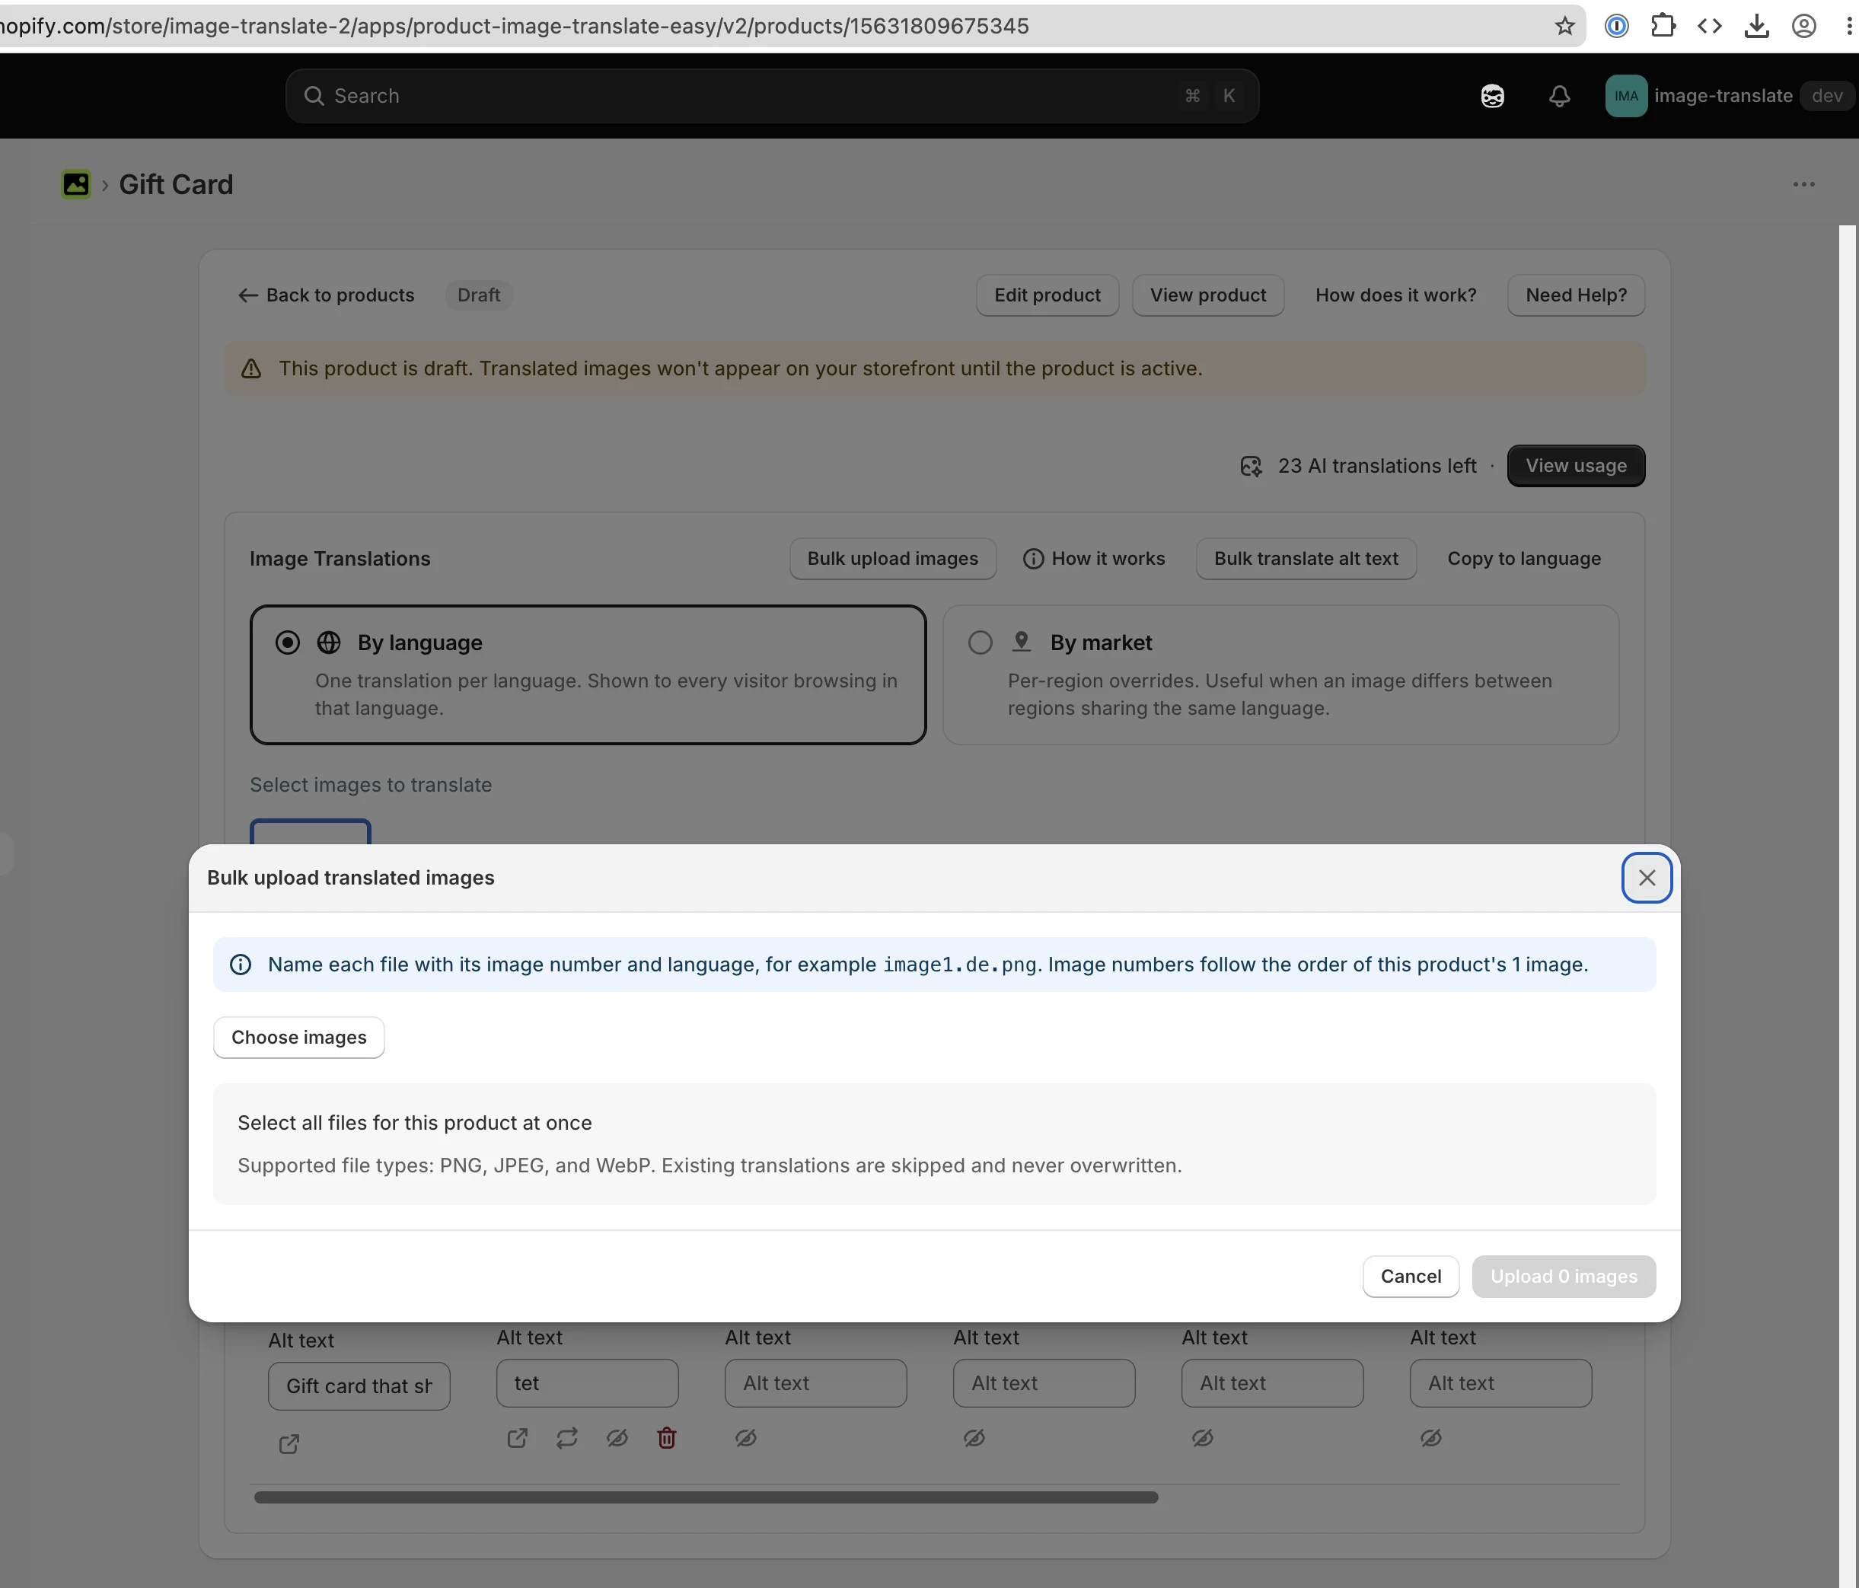Screen dimensions: 1859x1588
Task: Click the Gift Card page title
Action: coord(176,184)
